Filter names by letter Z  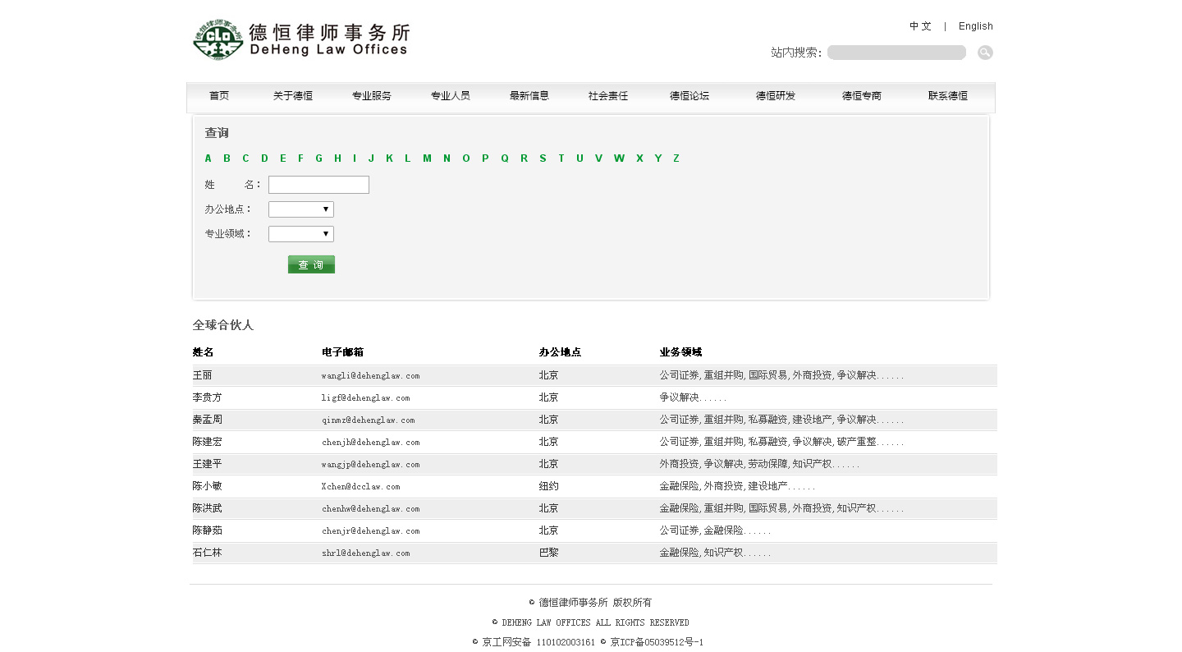point(676,158)
